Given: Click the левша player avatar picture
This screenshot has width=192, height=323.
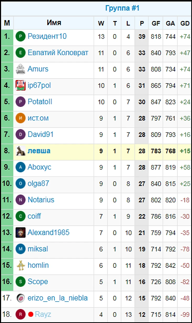Looking at the screenshot, I should click(21, 151).
